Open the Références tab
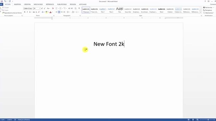 [x=50, y=4]
